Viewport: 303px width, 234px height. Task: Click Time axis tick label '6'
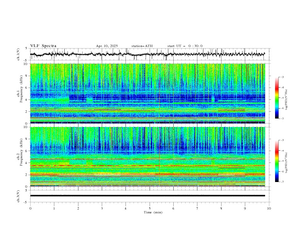[x=173, y=208]
